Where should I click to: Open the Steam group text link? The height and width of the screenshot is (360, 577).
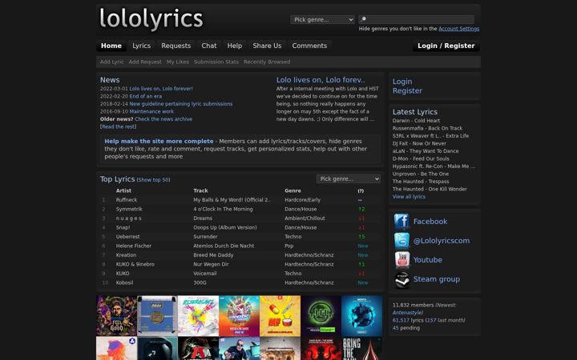(437, 279)
